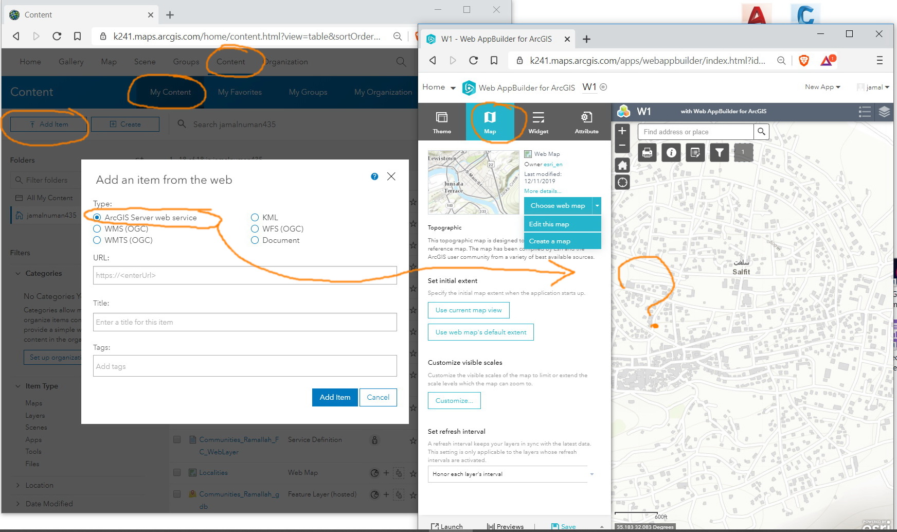This screenshot has width=897, height=532.
Task: Run the address search magnifier button
Action: (x=761, y=132)
